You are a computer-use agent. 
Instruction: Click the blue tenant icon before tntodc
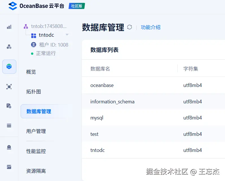tap(34, 36)
